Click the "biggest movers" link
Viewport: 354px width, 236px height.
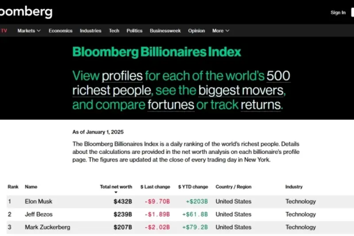(241, 90)
